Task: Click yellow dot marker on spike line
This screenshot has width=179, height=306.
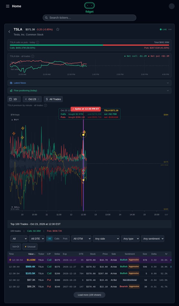Action: pyautogui.click(x=83, y=135)
